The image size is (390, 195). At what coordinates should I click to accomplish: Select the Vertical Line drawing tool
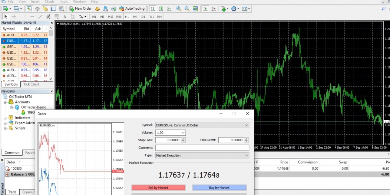(x=24, y=17)
